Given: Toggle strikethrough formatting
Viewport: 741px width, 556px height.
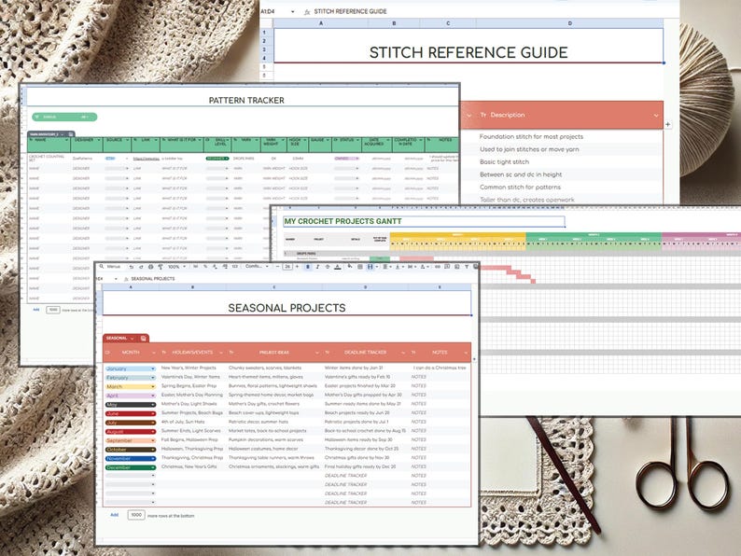Looking at the screenshot, I should (327, 267).
